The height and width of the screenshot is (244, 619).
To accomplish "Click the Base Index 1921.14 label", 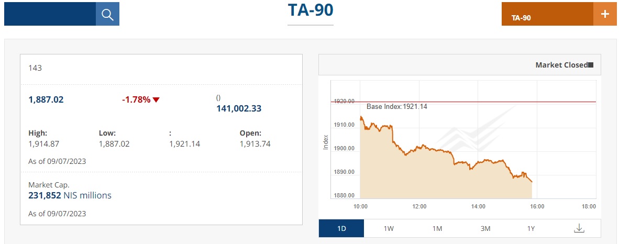I will pyautogui.click(x=397, y=107).
